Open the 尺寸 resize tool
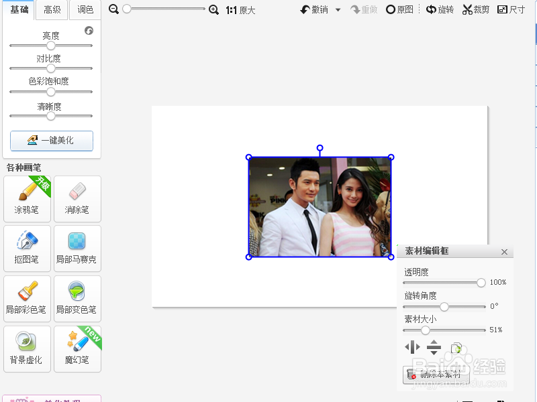 pyautogui.click(x=511, y=9)
